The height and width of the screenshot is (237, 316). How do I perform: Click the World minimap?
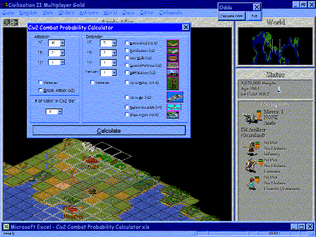[275, 47]
